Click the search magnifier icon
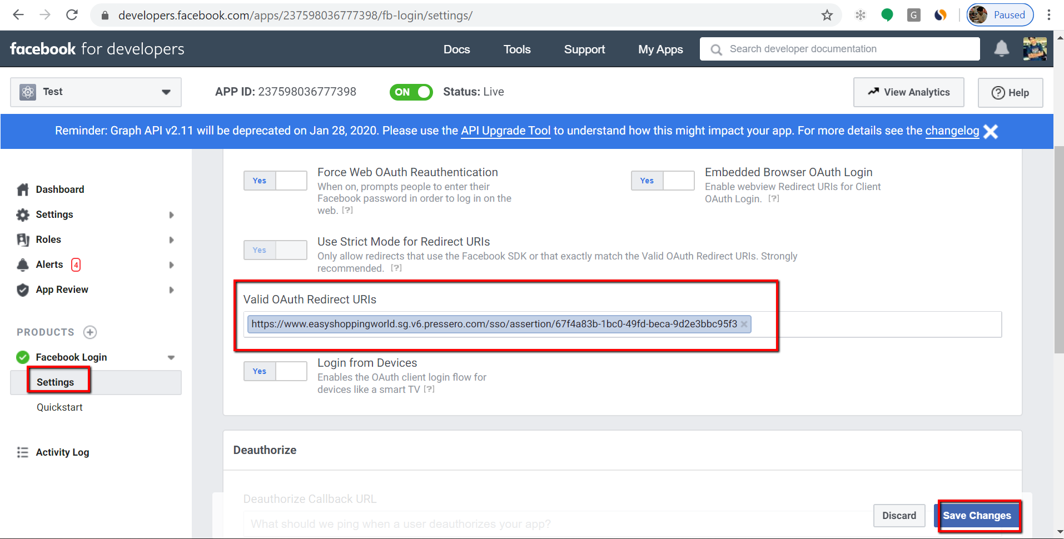This screenshot has width=1064, height=539. 717,49
